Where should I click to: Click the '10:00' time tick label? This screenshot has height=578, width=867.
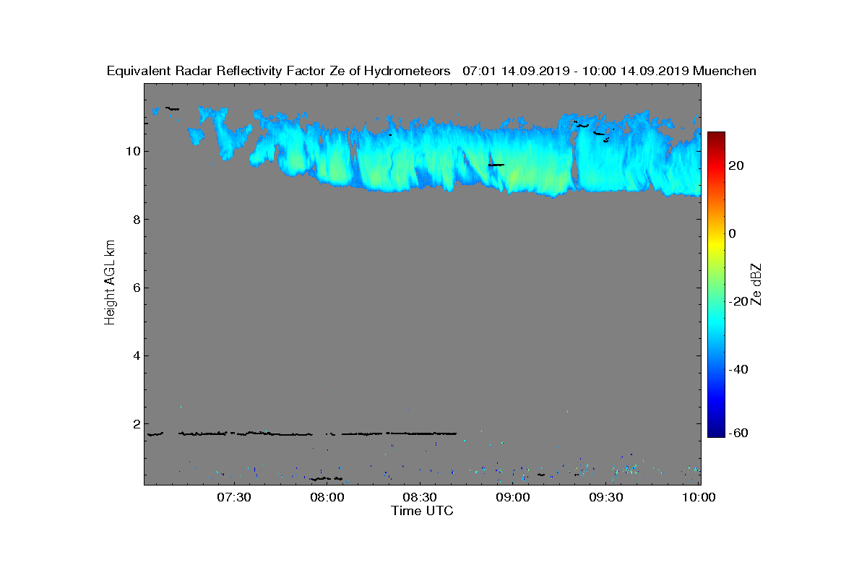coord(699,497)
